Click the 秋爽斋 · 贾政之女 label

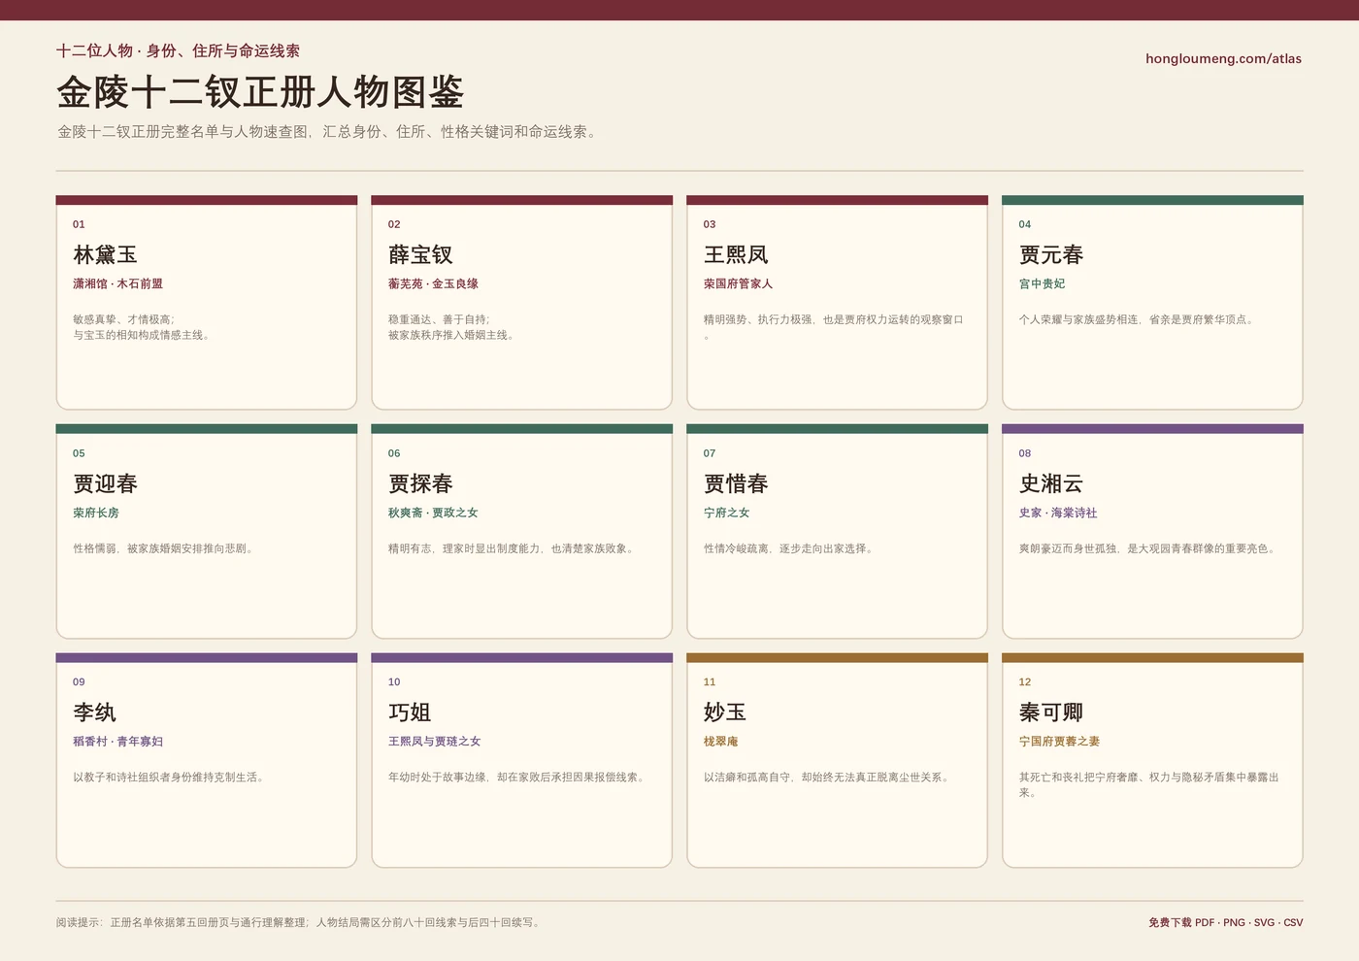tap(433, 513)
